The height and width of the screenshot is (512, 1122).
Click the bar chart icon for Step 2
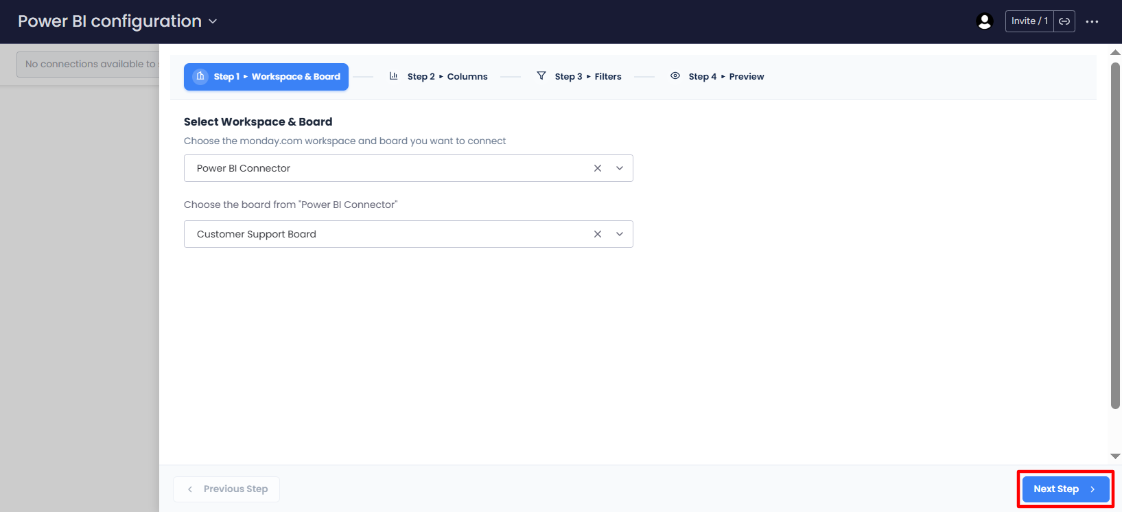point(393,76)
